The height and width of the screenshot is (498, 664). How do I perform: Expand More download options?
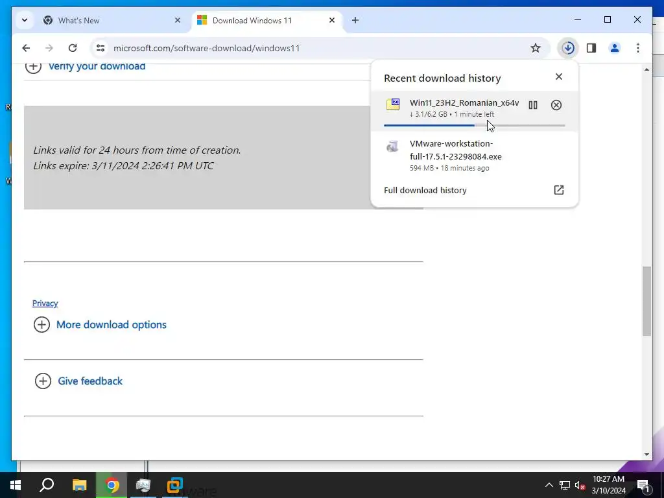[x=100, y=325]
